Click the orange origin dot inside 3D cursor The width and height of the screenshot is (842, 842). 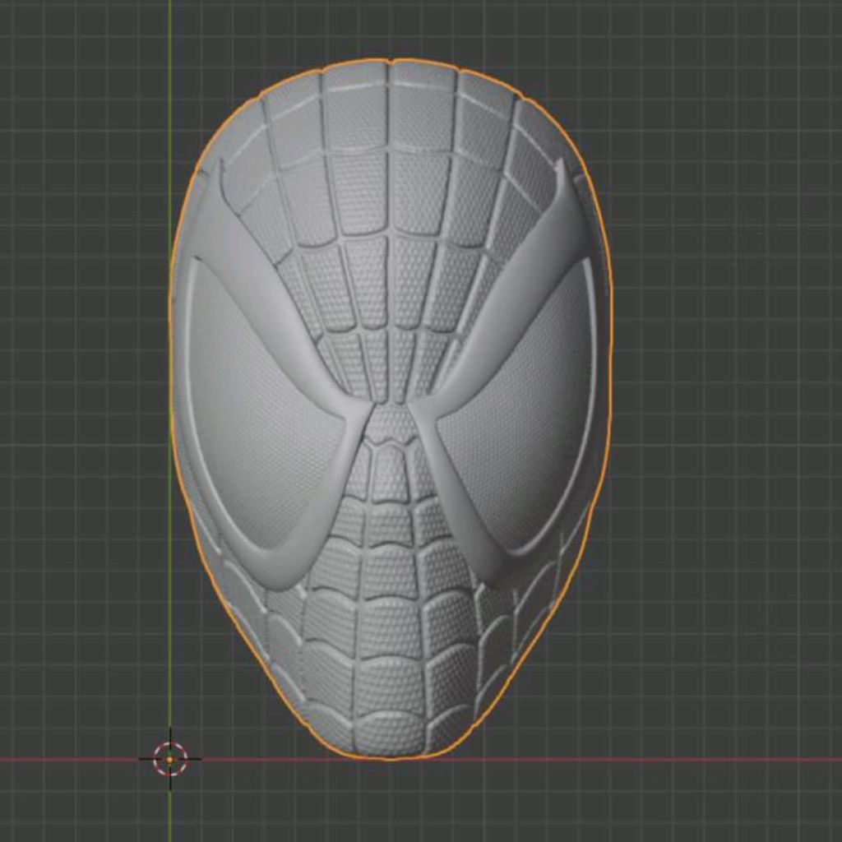point(170,759)
